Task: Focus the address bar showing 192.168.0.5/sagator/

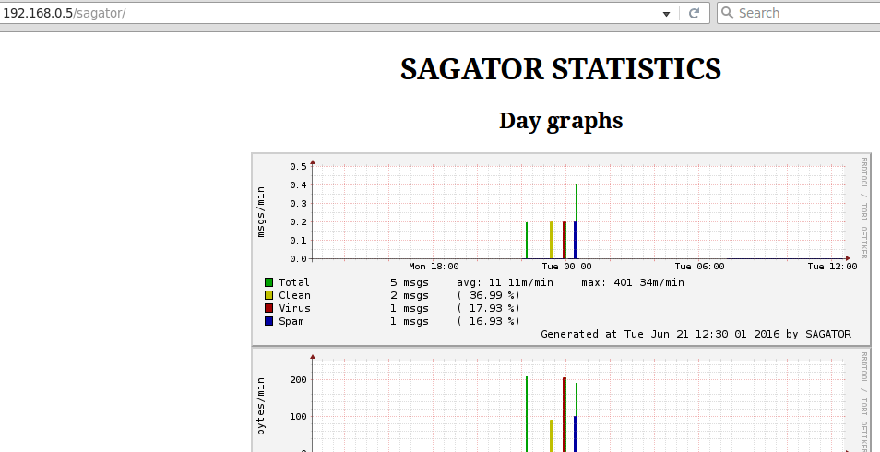Action: [323, 13]
